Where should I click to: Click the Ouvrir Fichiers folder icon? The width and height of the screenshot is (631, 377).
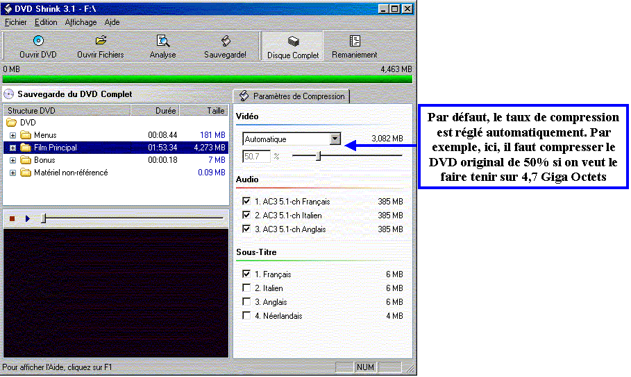tap(101, 40)
